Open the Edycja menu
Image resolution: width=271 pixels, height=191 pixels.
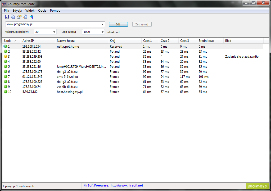[x=17, y=11]
